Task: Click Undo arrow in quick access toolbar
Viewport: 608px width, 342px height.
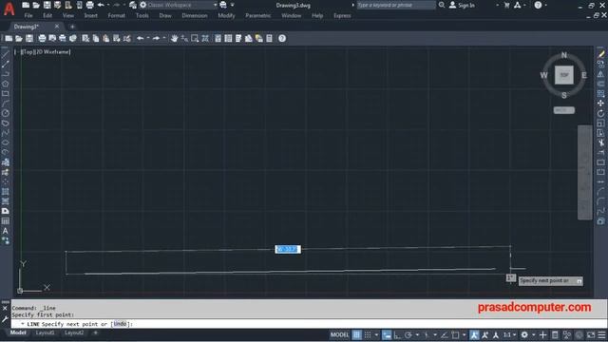Action: coord(101,5)
